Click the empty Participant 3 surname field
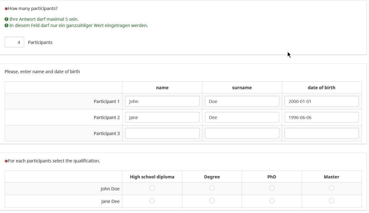Viewport: 369px width, 213px height. pos(242,134)
